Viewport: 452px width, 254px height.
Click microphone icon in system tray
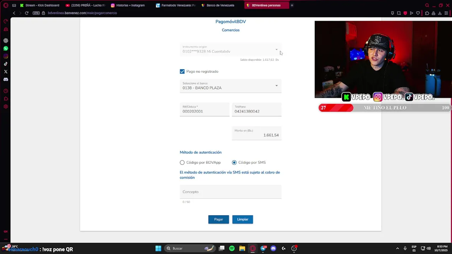click(x=405, y=248)
